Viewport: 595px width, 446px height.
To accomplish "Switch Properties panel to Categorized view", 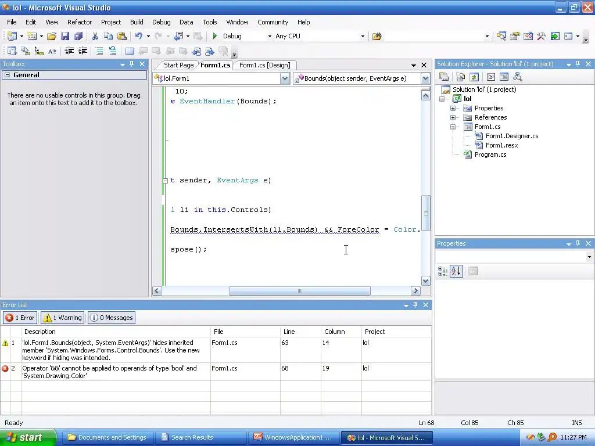I will click(442, 271).
